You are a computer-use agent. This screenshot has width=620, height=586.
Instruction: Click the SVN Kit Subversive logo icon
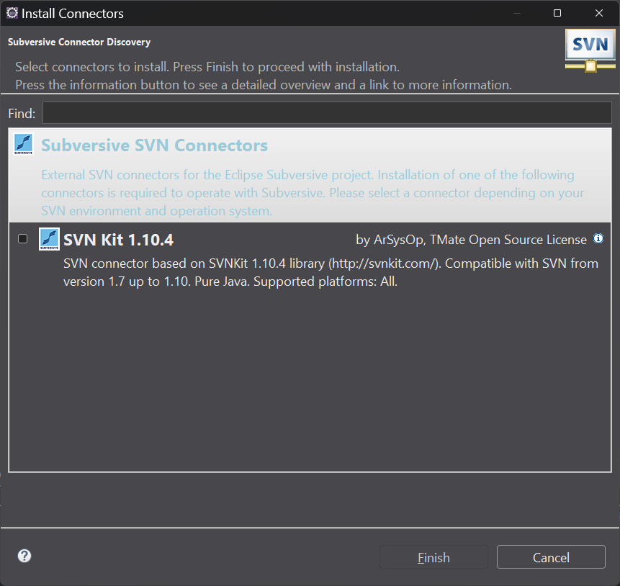click(49, 239)
